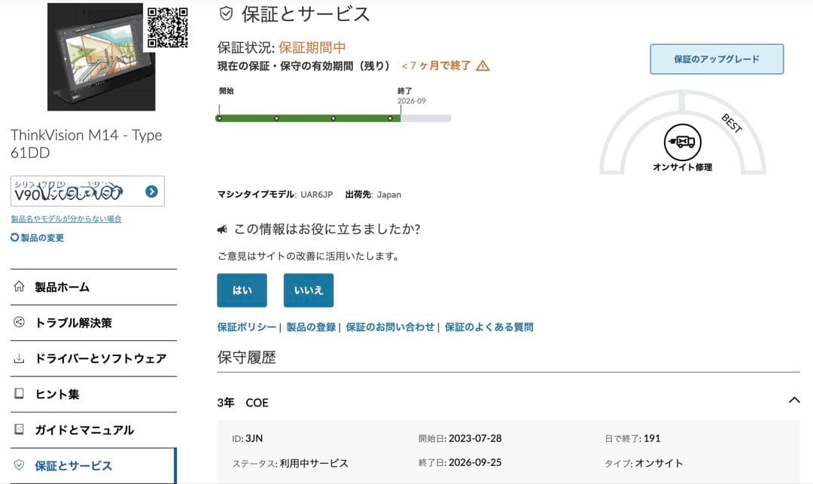Viewport: 813px width, 484px height.
Task: Click the manual icon for ガイドとマニュアル
Action: pos(19,430)
